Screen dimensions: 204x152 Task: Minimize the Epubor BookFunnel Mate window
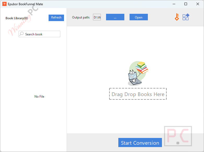tap(174, 4)
